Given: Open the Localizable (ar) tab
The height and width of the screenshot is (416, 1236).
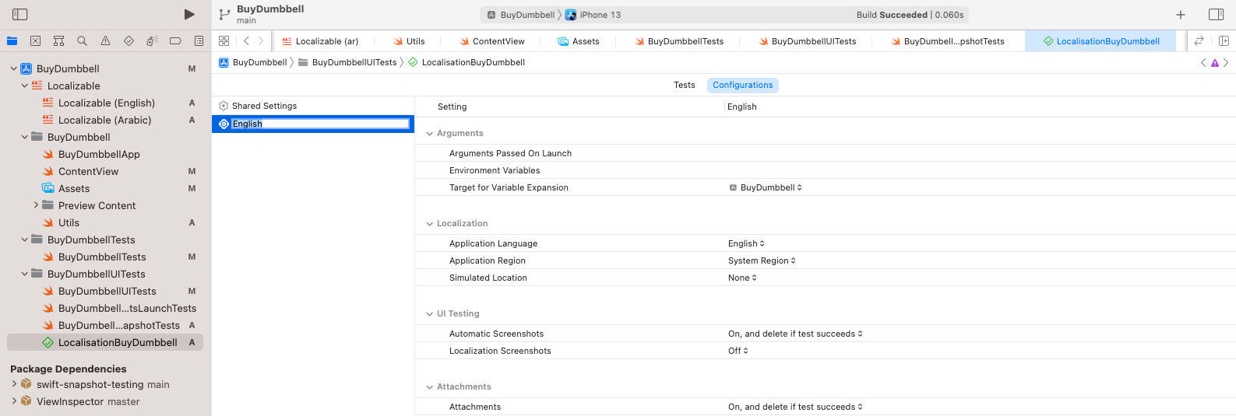Looking at the screenshot, I should (320, 41).
